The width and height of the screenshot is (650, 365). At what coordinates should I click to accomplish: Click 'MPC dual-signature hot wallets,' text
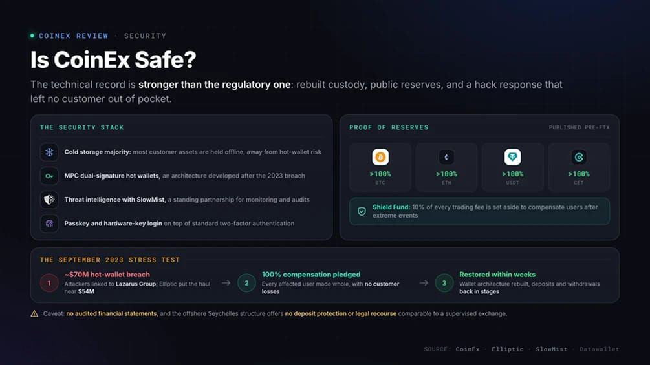pos(113,176)
